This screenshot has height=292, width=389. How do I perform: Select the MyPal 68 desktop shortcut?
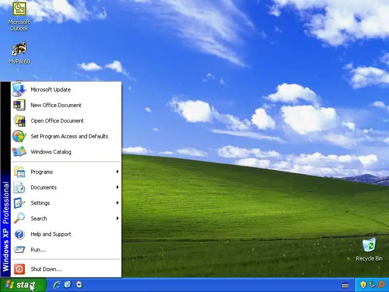pos(19,53)
